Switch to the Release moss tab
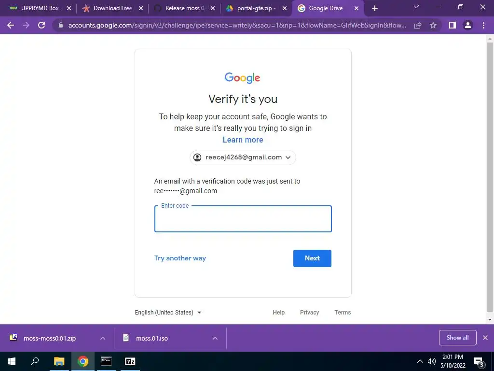 (184, 9)
